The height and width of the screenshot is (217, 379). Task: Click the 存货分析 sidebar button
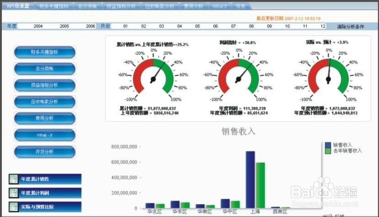pos(45,152)
